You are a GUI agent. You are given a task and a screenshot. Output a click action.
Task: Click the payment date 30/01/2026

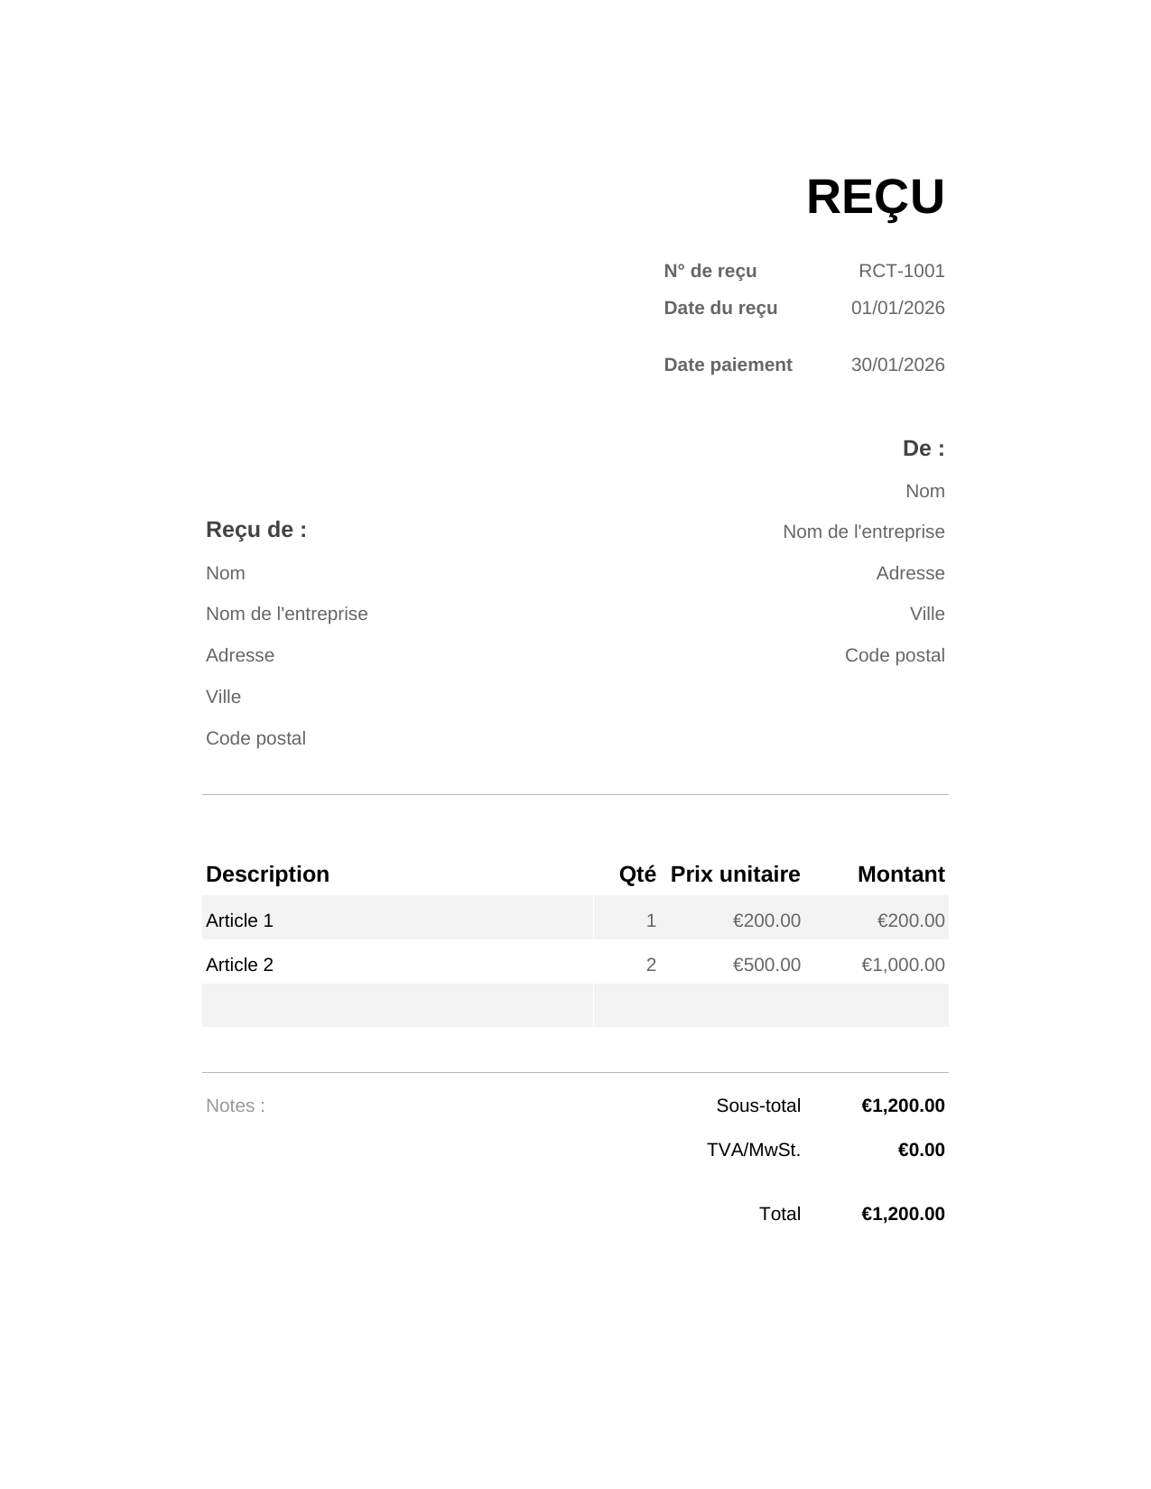(897, 365)
